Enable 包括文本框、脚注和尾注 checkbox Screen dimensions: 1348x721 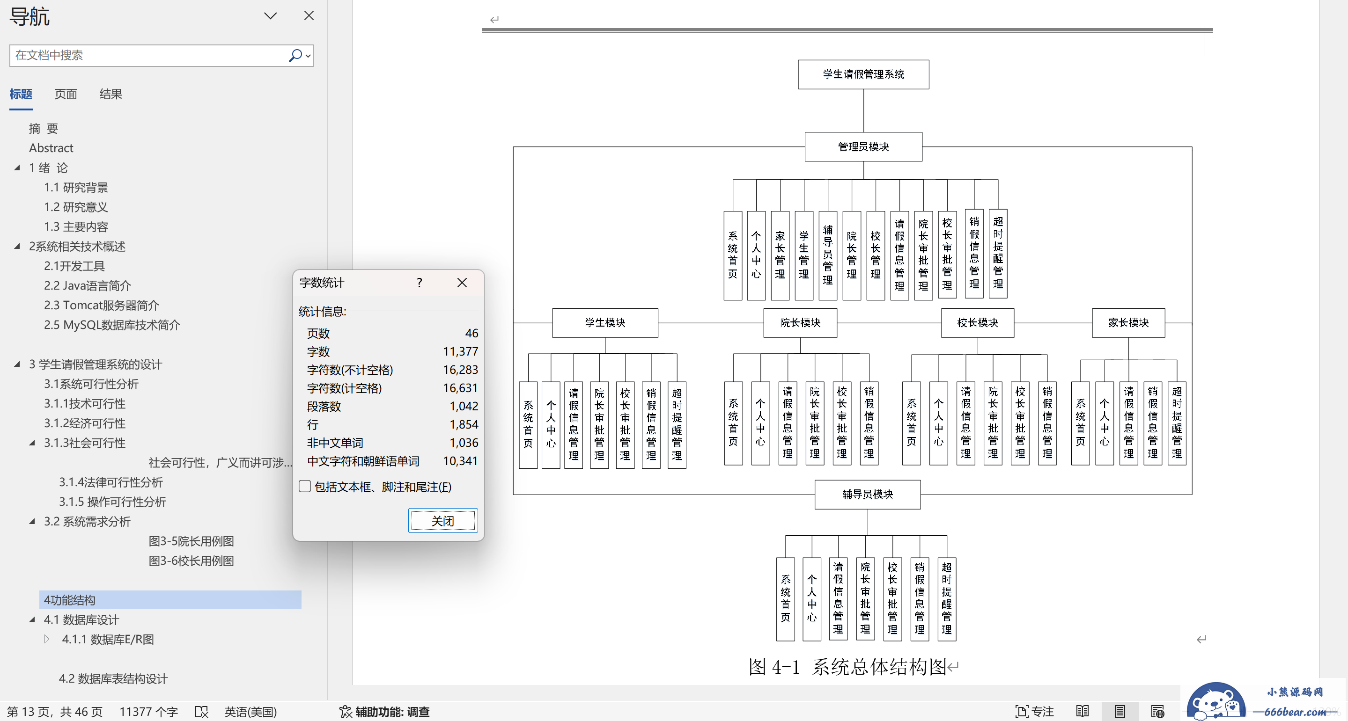coord(304,486)
